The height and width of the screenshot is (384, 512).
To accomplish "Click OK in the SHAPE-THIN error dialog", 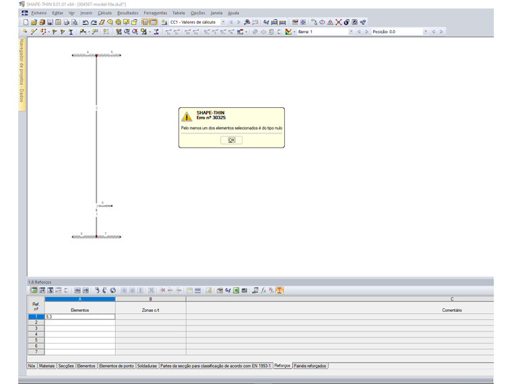I will pyautogui.click(x=231, y=140).
